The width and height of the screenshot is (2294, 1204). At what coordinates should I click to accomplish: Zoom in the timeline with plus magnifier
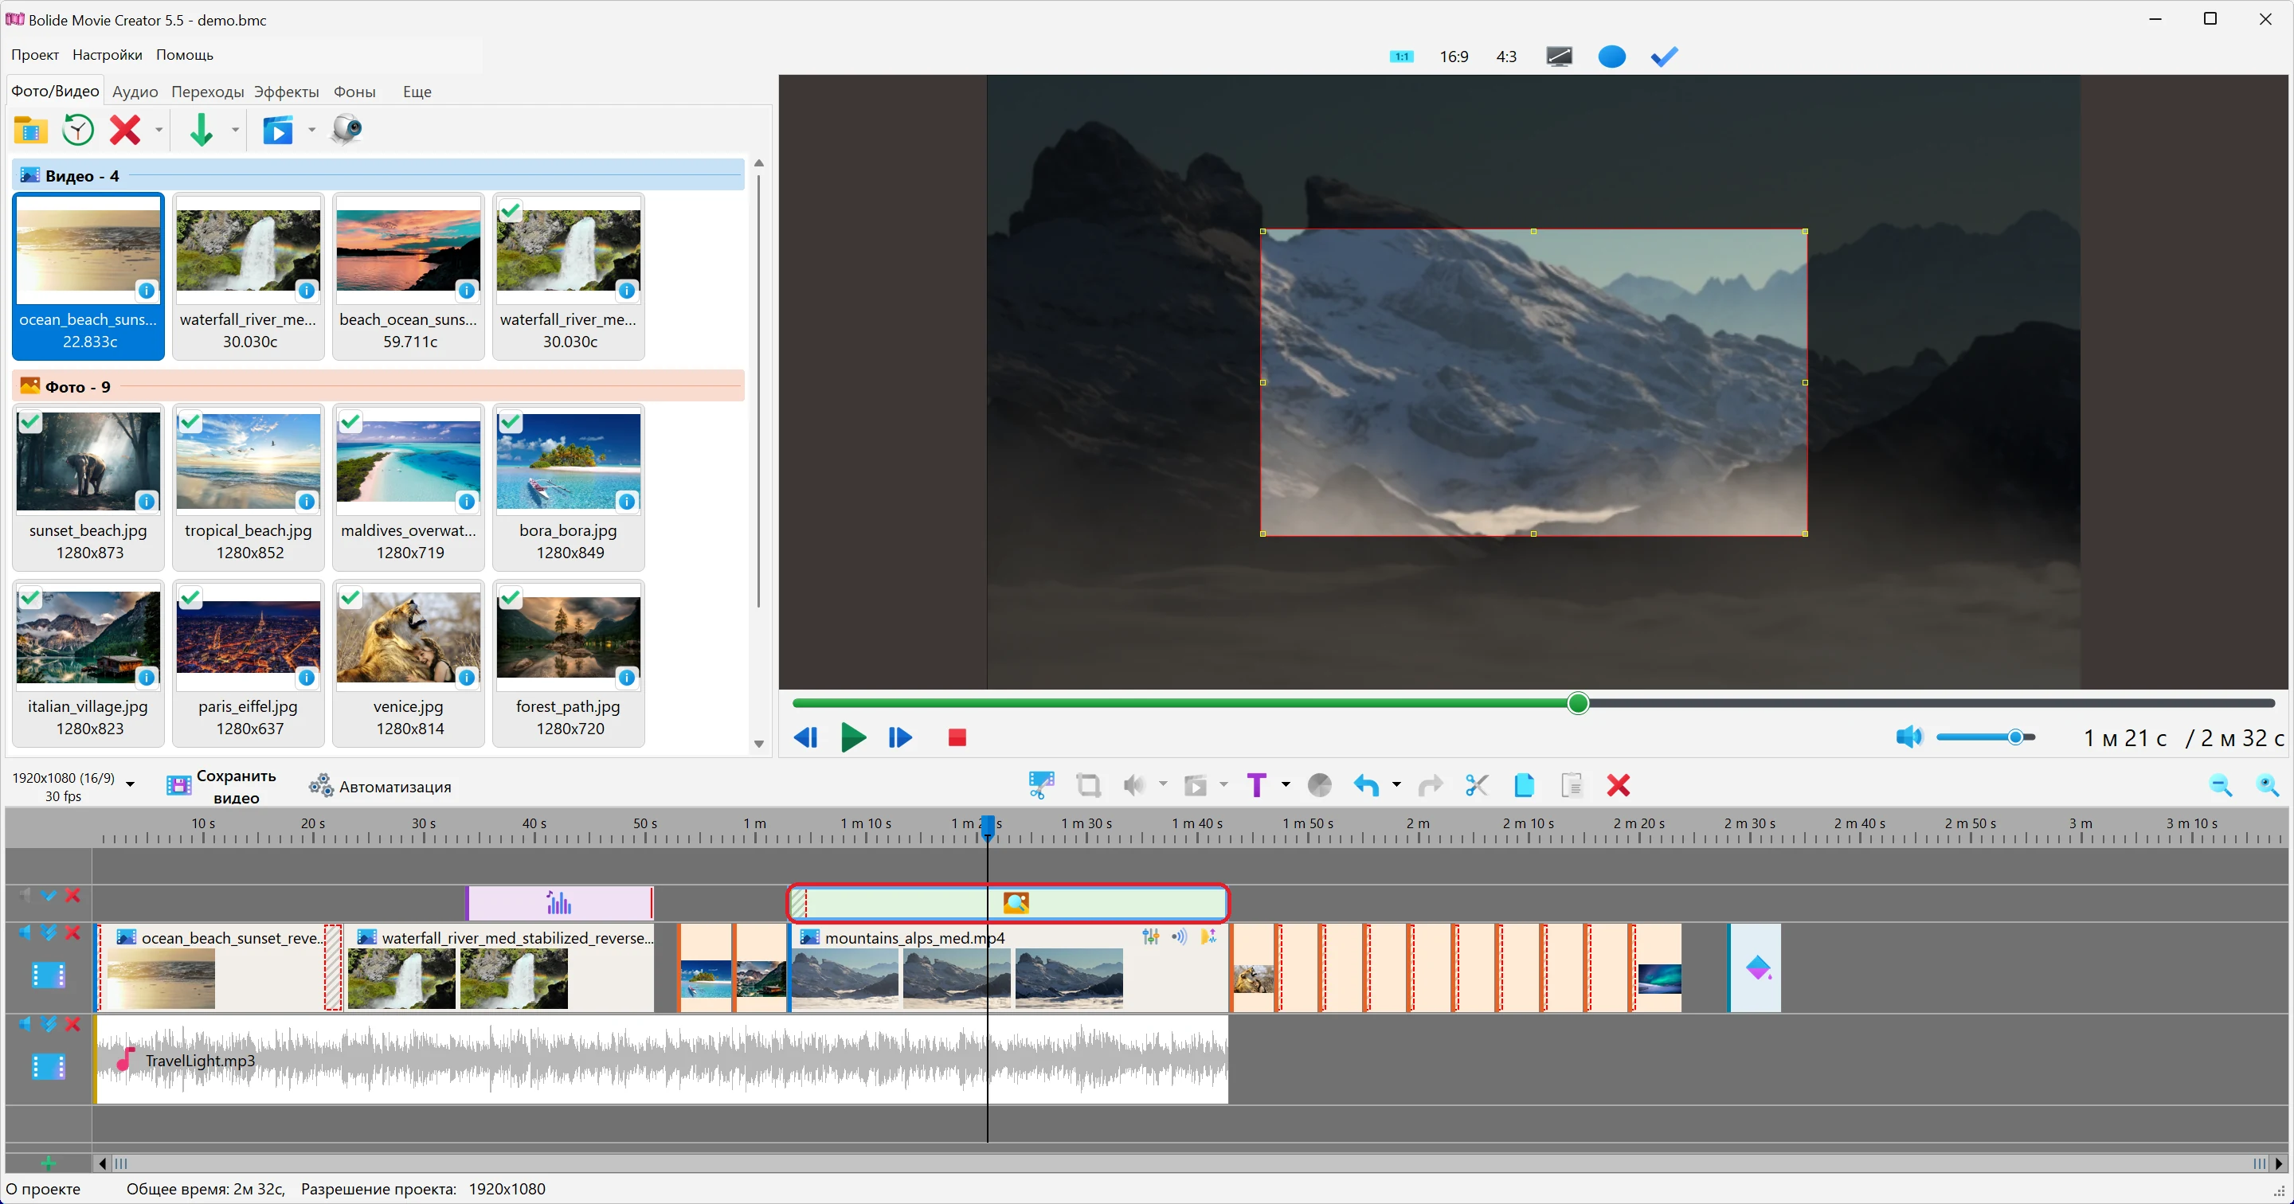tap(2267, 785)
